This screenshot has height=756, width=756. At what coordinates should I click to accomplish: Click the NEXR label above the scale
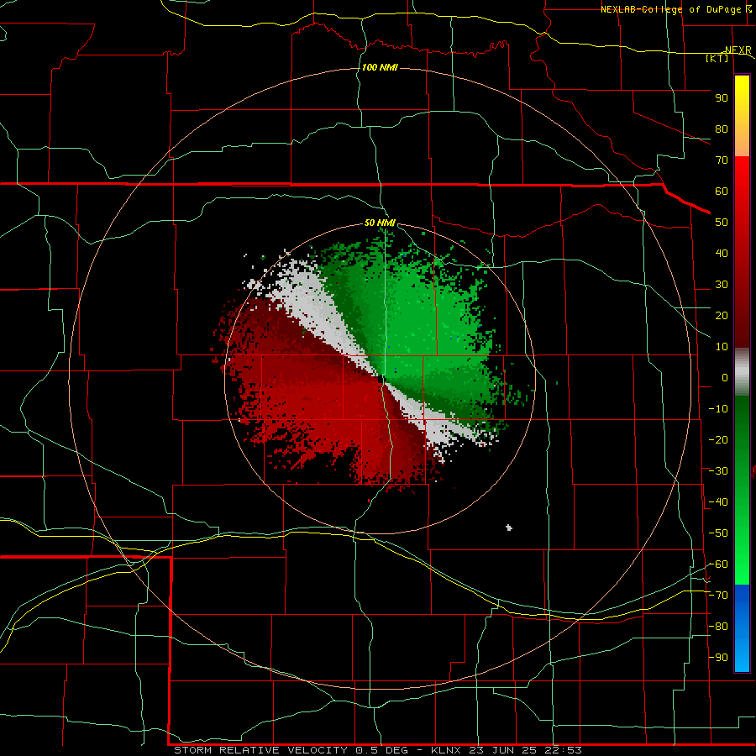pyautogui.click(x=738, y=50)
